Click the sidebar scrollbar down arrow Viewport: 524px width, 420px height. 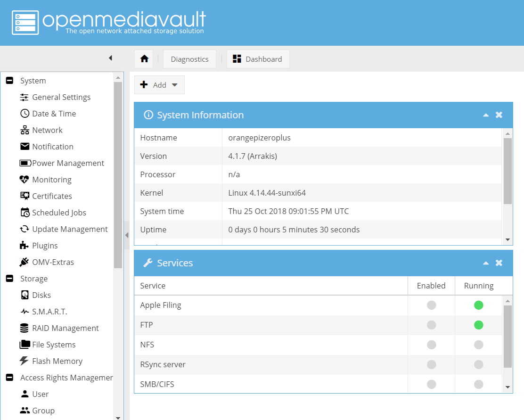[x=118, y=417]
